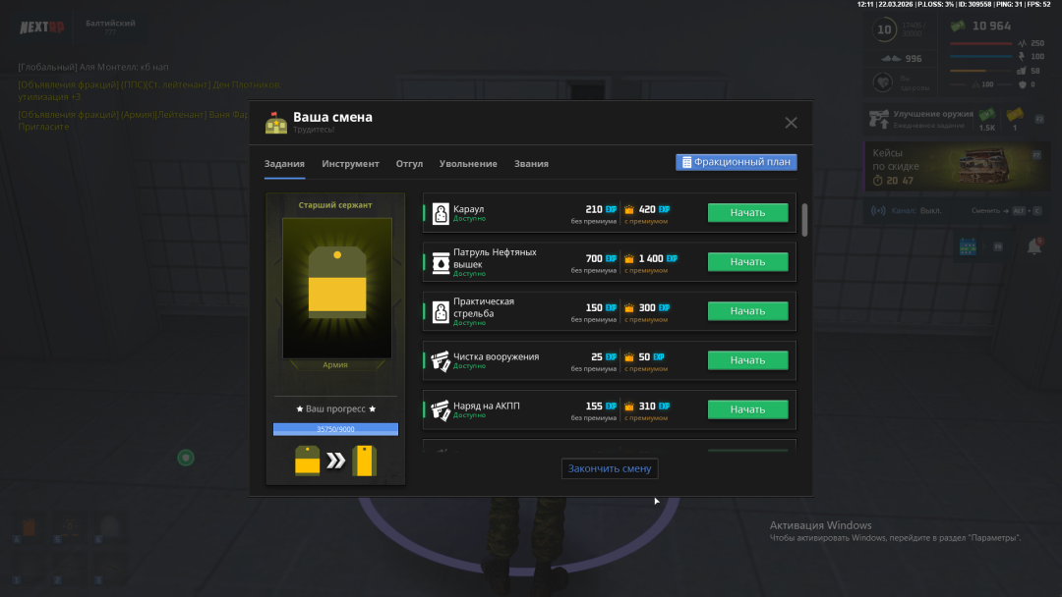Open the calendar events icon

968,247
